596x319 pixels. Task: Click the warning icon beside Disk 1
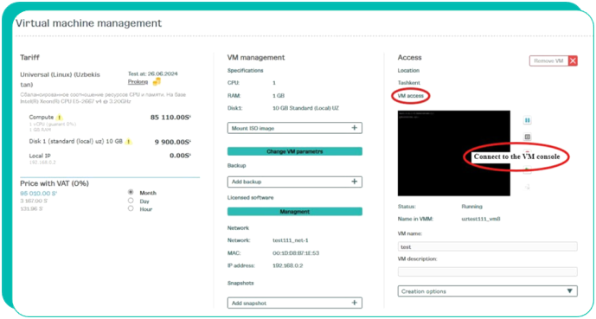(x=129, y=141)
